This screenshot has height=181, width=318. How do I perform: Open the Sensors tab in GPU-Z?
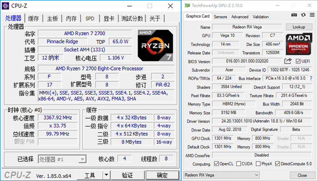pyautogui.click(x=220, y=17)
